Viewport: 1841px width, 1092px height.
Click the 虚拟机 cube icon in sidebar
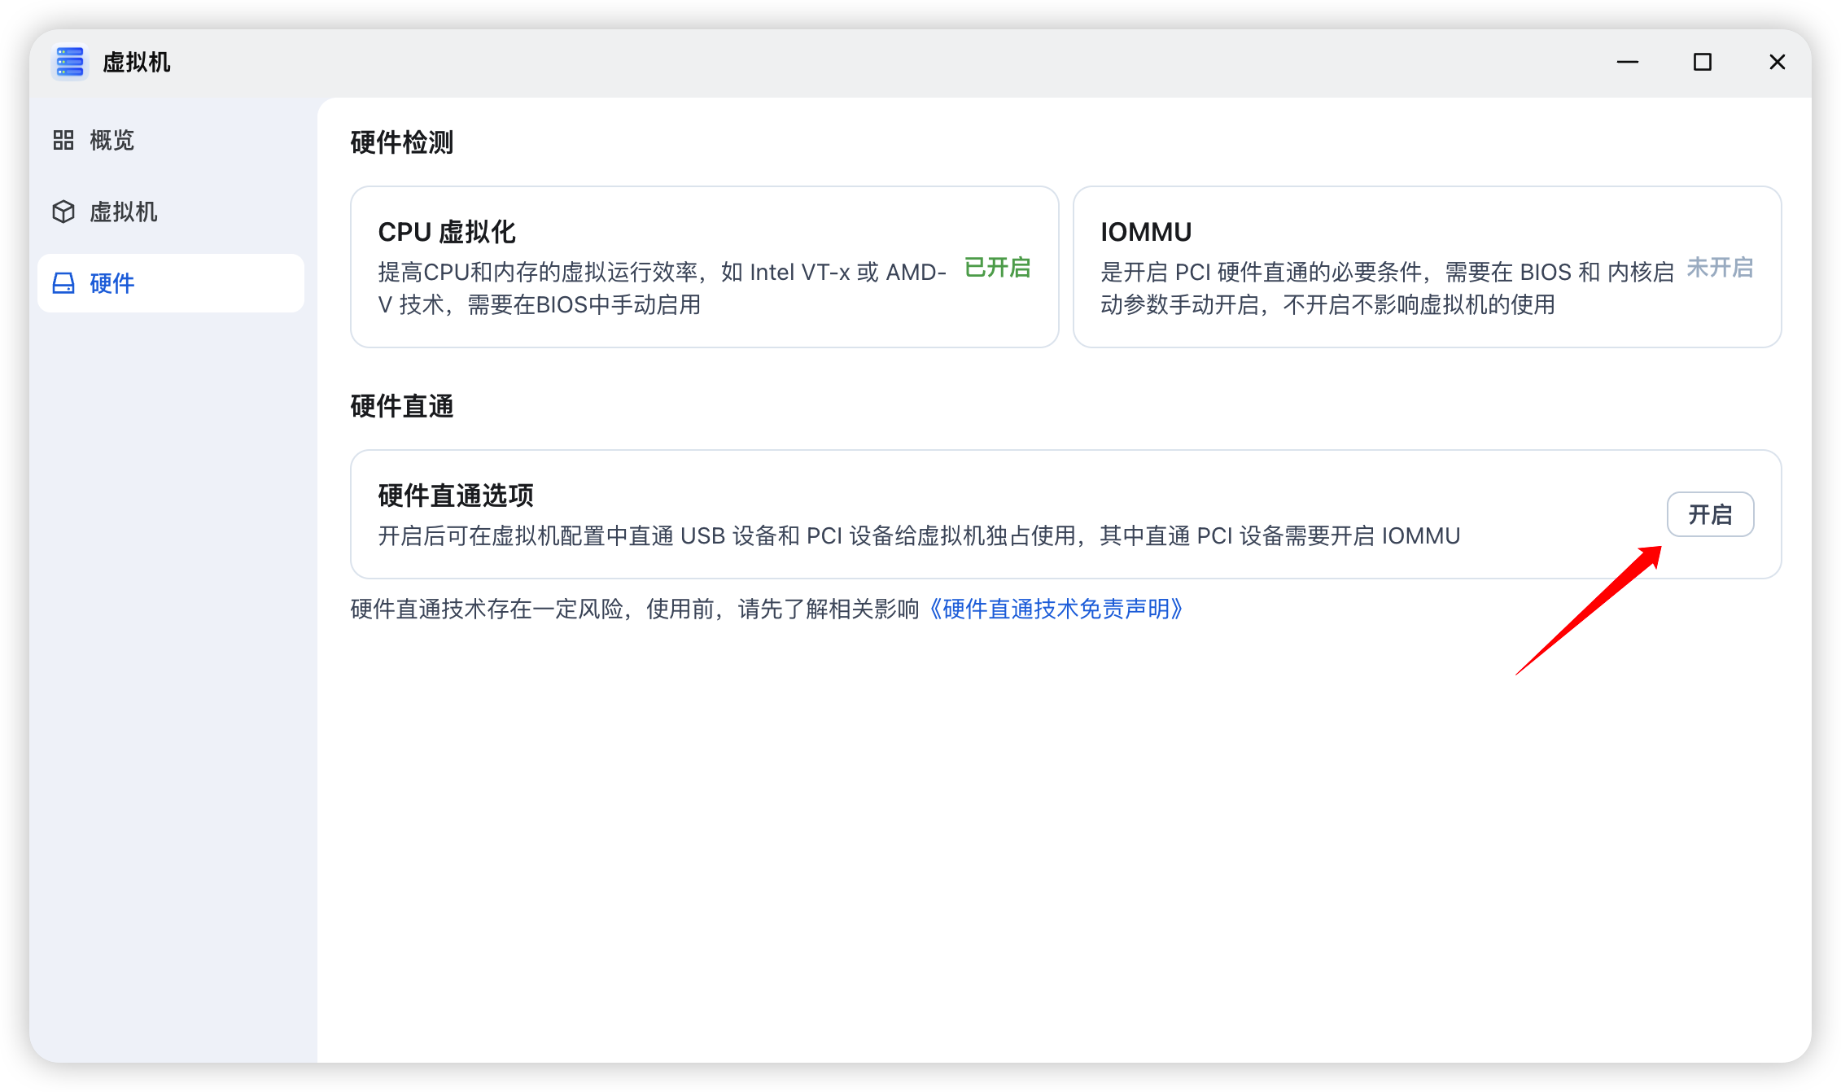pyautogui.click(x=63, y=212)
